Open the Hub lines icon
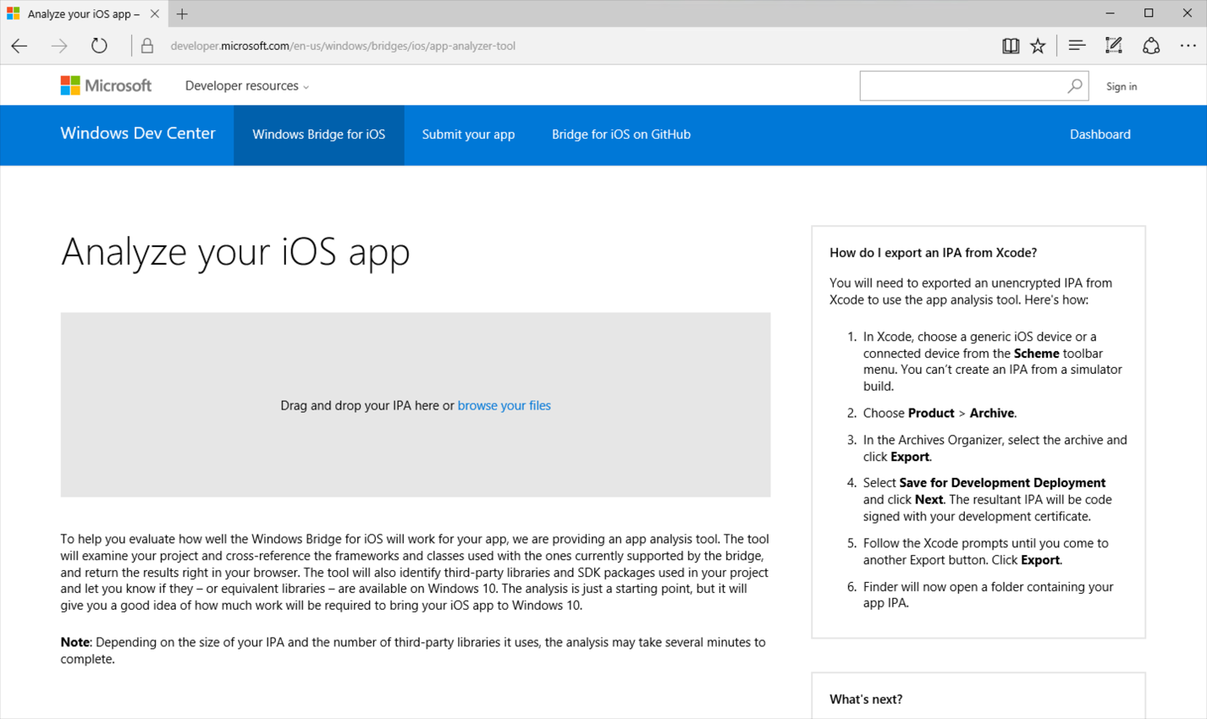This screenshot has height=719, width=1207. point(1077,46)
